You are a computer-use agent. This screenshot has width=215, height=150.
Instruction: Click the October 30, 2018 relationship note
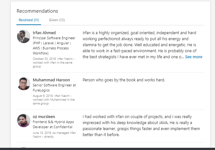(54, 63)
